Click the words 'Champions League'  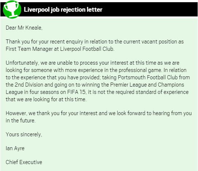[171, 85]
